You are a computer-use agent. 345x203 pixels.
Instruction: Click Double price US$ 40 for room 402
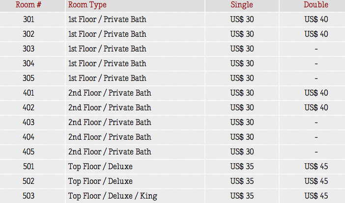316,107
